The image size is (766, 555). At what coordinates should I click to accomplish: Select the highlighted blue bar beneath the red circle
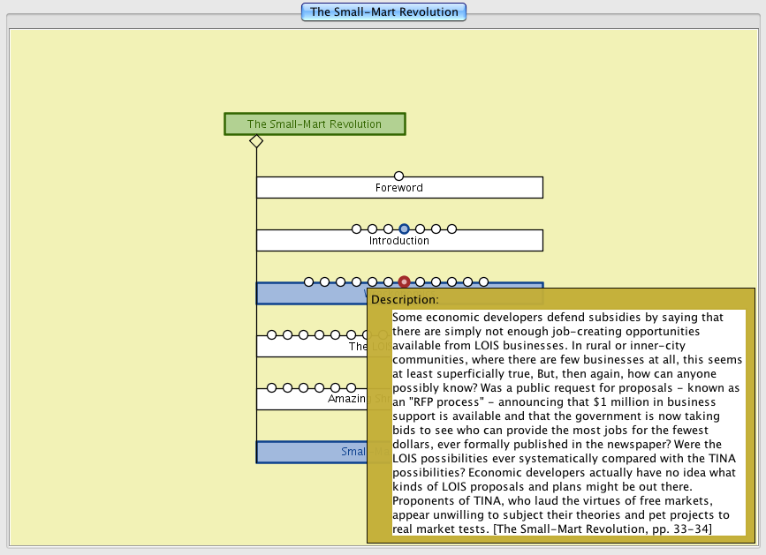tap(309, 295)
